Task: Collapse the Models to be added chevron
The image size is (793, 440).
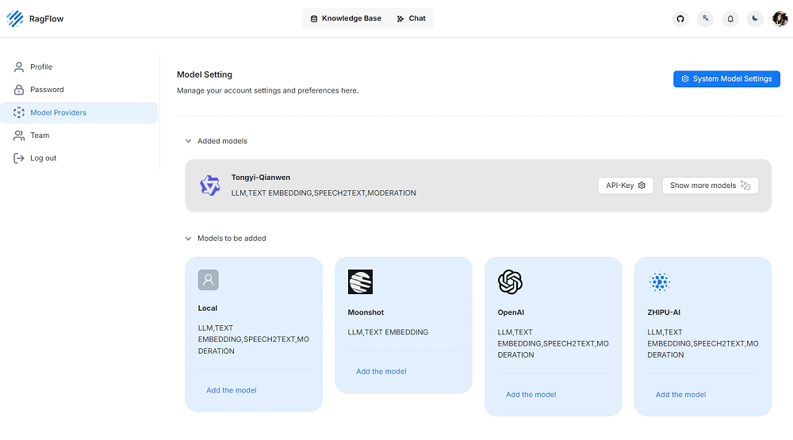Action: pos(188,238)
